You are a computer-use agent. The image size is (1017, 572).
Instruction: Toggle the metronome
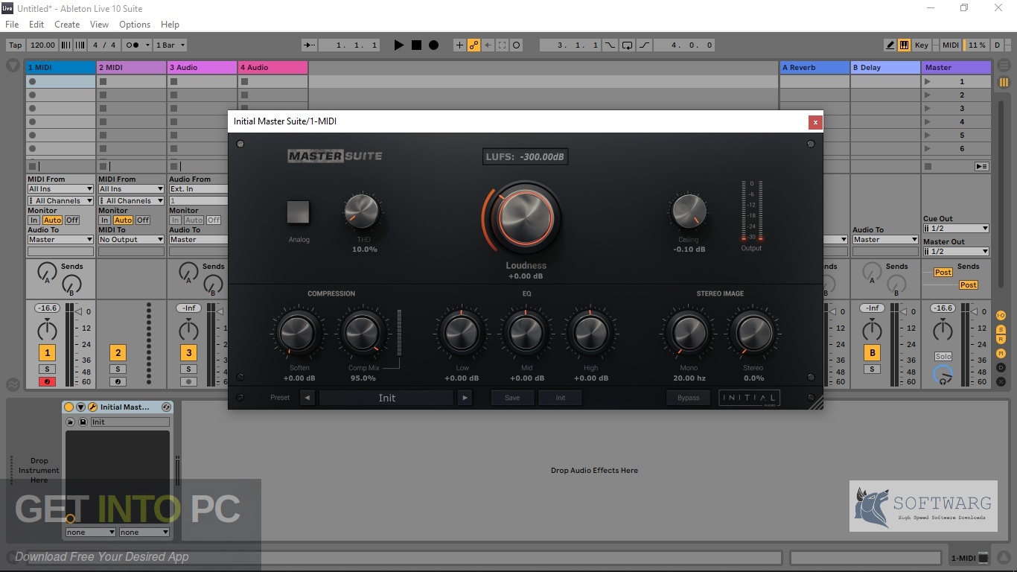pos(131,45)
